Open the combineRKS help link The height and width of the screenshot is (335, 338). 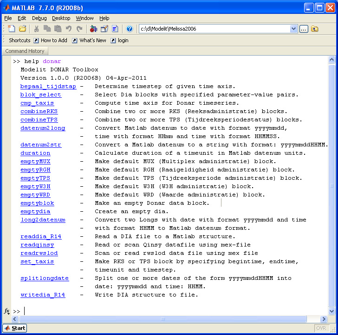[x=39, y=111]
